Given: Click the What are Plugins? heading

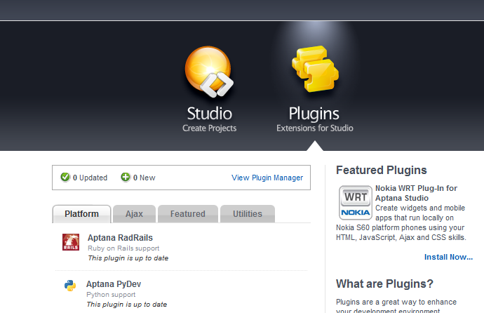Looking at the screenshot, I should (x=384, y=284).
